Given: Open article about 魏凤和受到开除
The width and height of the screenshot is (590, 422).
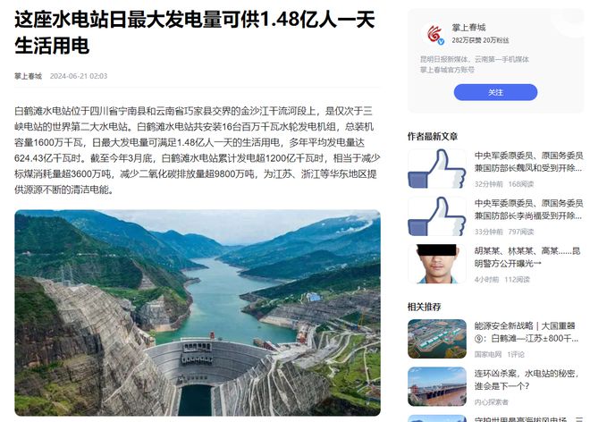Looking at the screenshot, I should pyautogui.click(x=528, y=162).
